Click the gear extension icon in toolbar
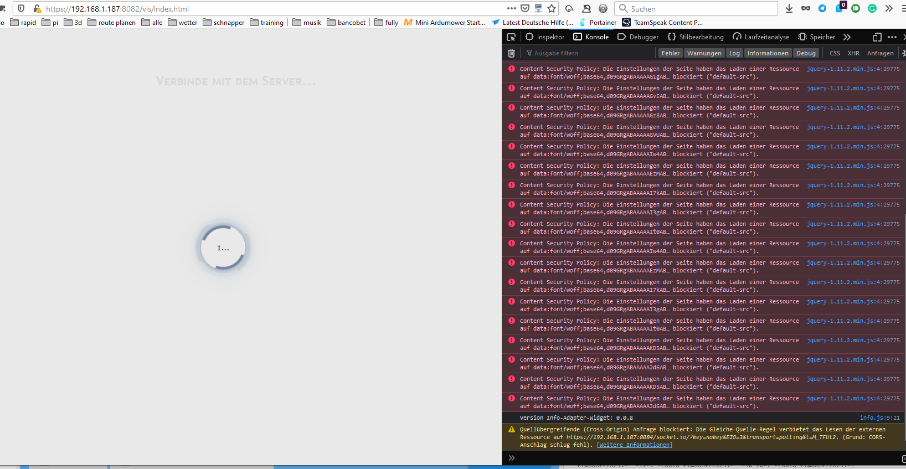This screenshot has height=469, width=906. coord(603,8)
